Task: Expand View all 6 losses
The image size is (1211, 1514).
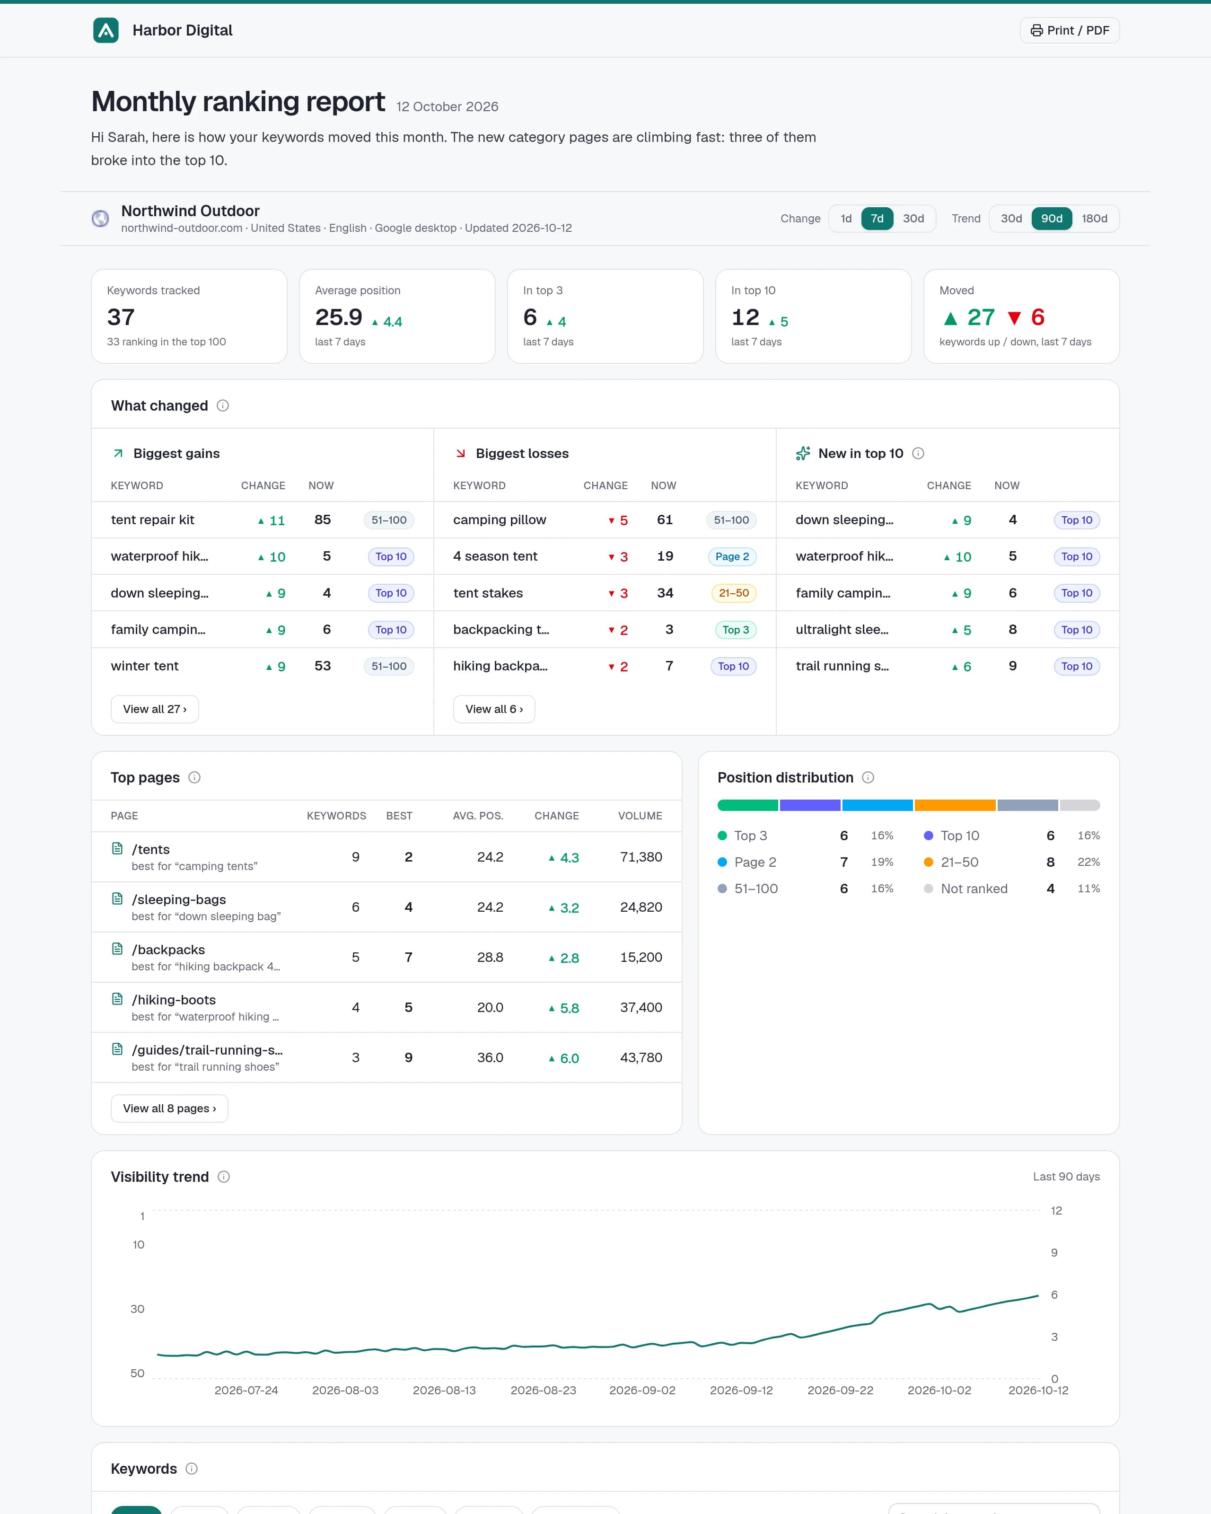Action: tap(494, 709)
